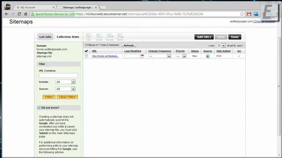Click the Done button
282x158 pixels.
coord(235,37)
